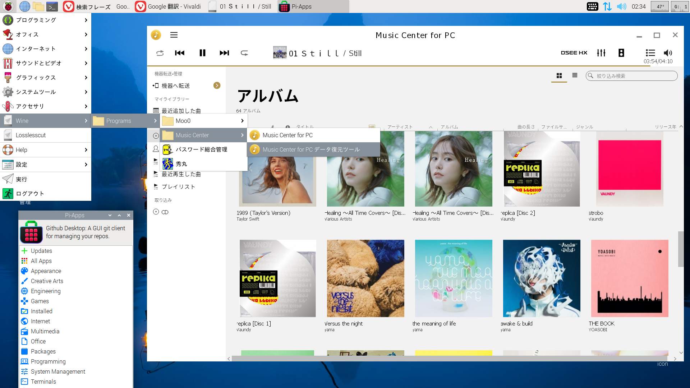Expand システムツール menu category
The width and height of the screenshot is (690, 388).
tap(45, 92)
